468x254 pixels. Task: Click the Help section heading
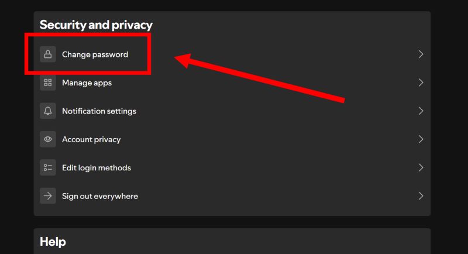click(53, 242)
